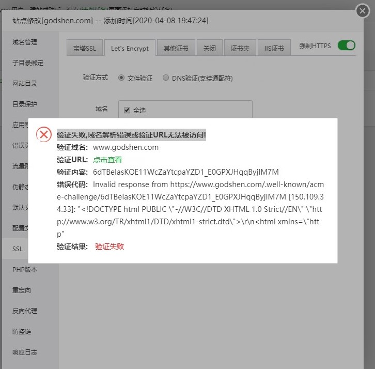
Task: Open 网站目录 in the sidebar
Action: (25, 83)
